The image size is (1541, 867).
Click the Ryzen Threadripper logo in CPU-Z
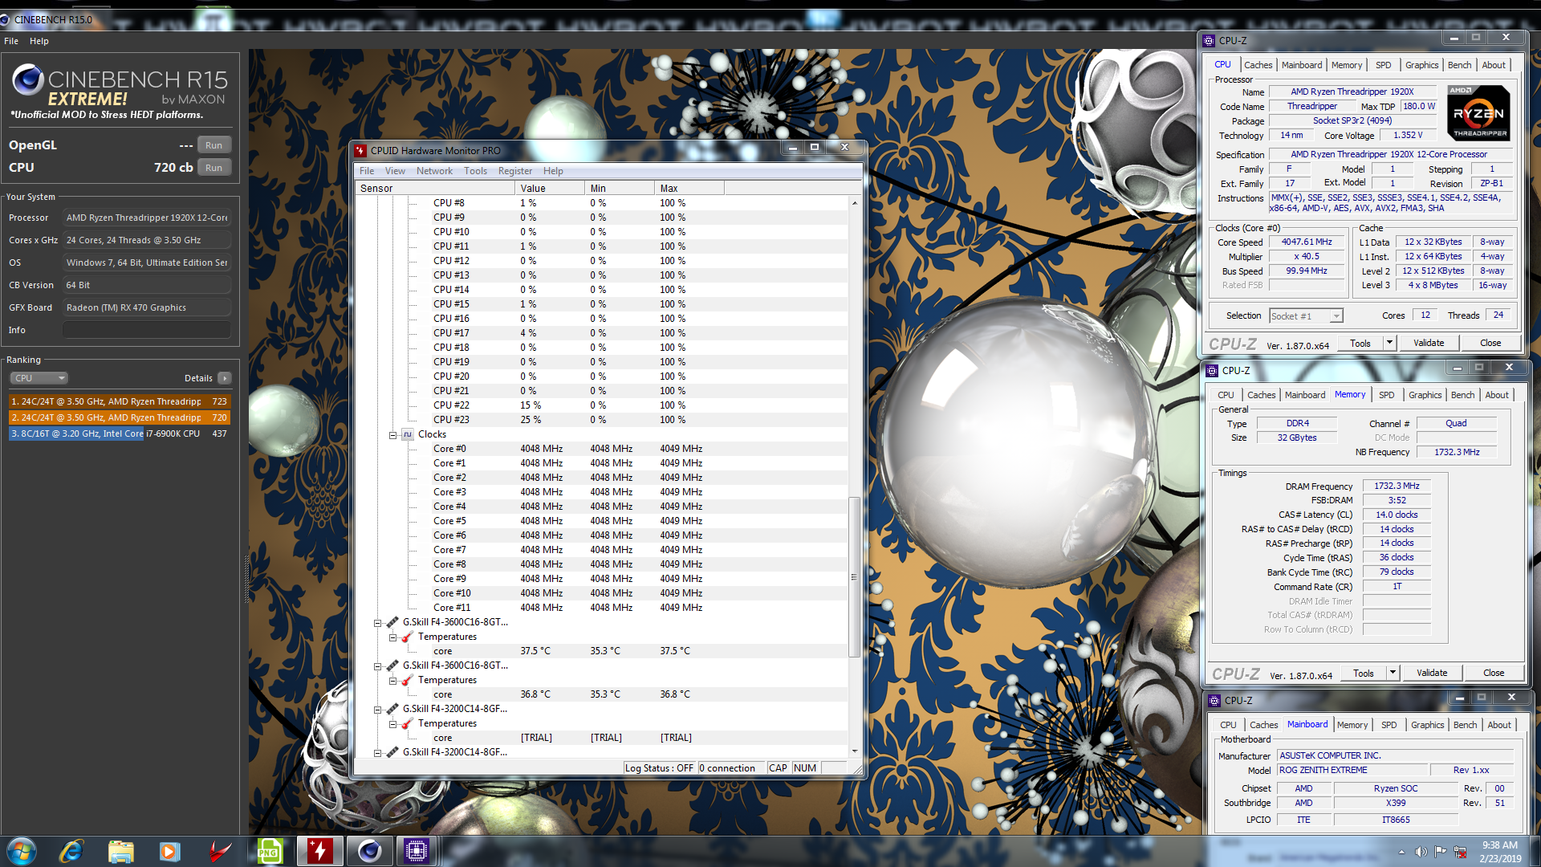[x=1479, y=113]
